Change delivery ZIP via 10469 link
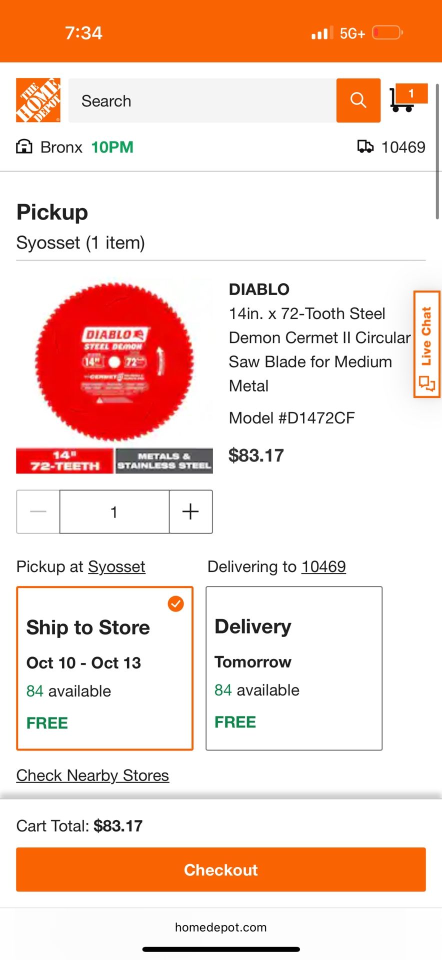The image size is (442, 960). coord(323,566)
